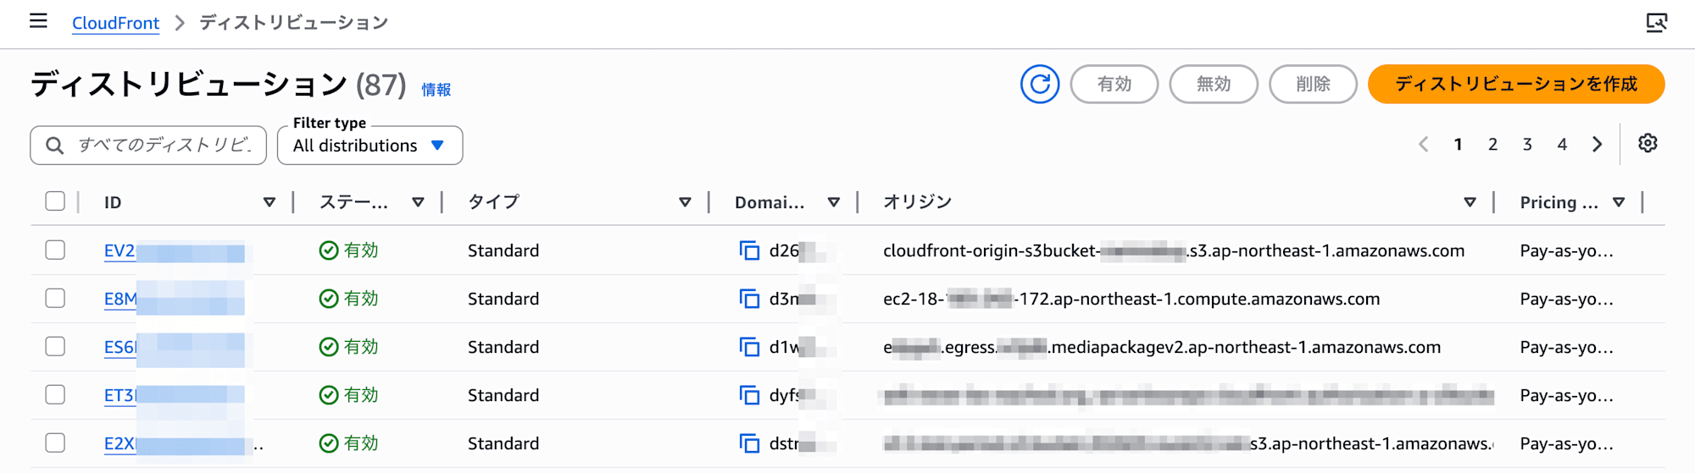
Task: Click the 削除 (Delete) button
Action: coord(1313,84)
